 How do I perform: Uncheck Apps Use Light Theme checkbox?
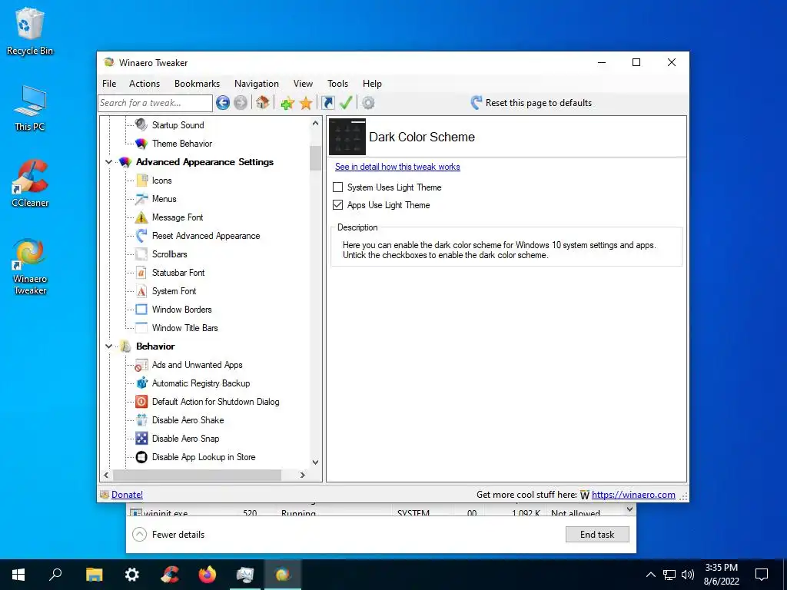pyautogui.click(x=338, y=204)
